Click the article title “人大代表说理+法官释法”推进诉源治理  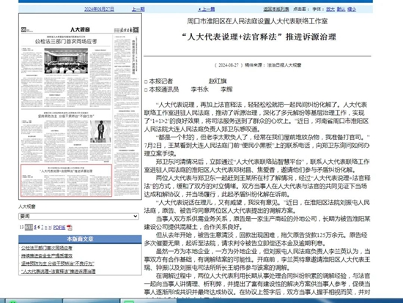pyautogui.click(x=259, y=37)
